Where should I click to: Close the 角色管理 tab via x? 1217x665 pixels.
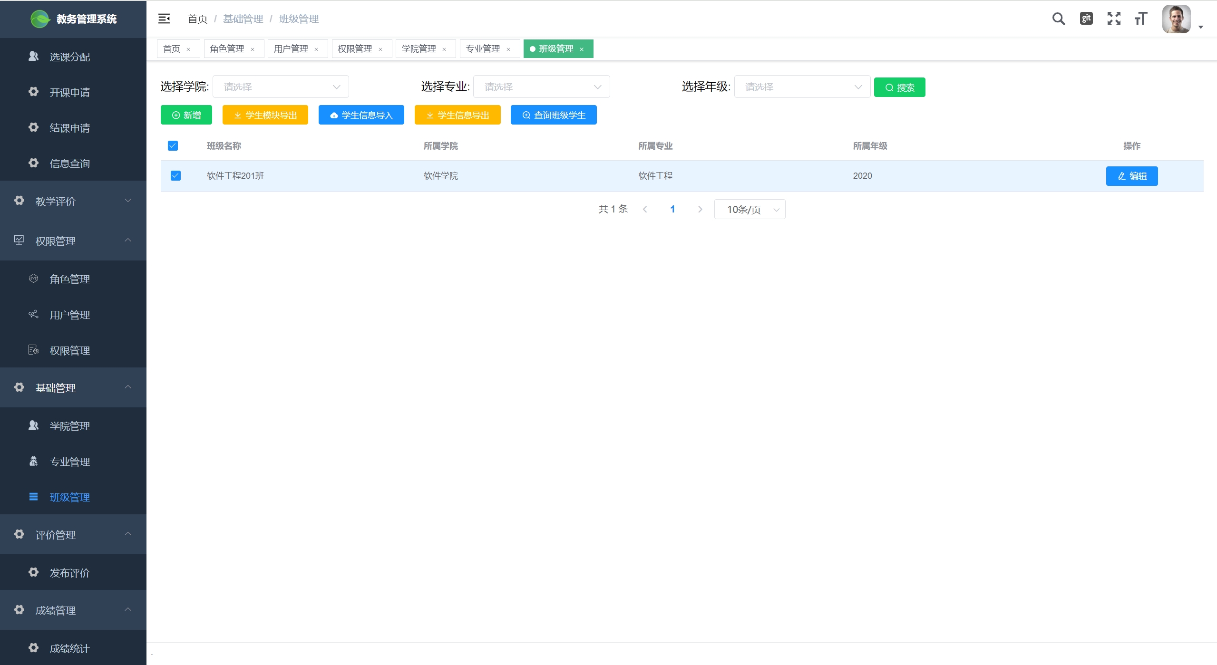click(x=253, y=49)
